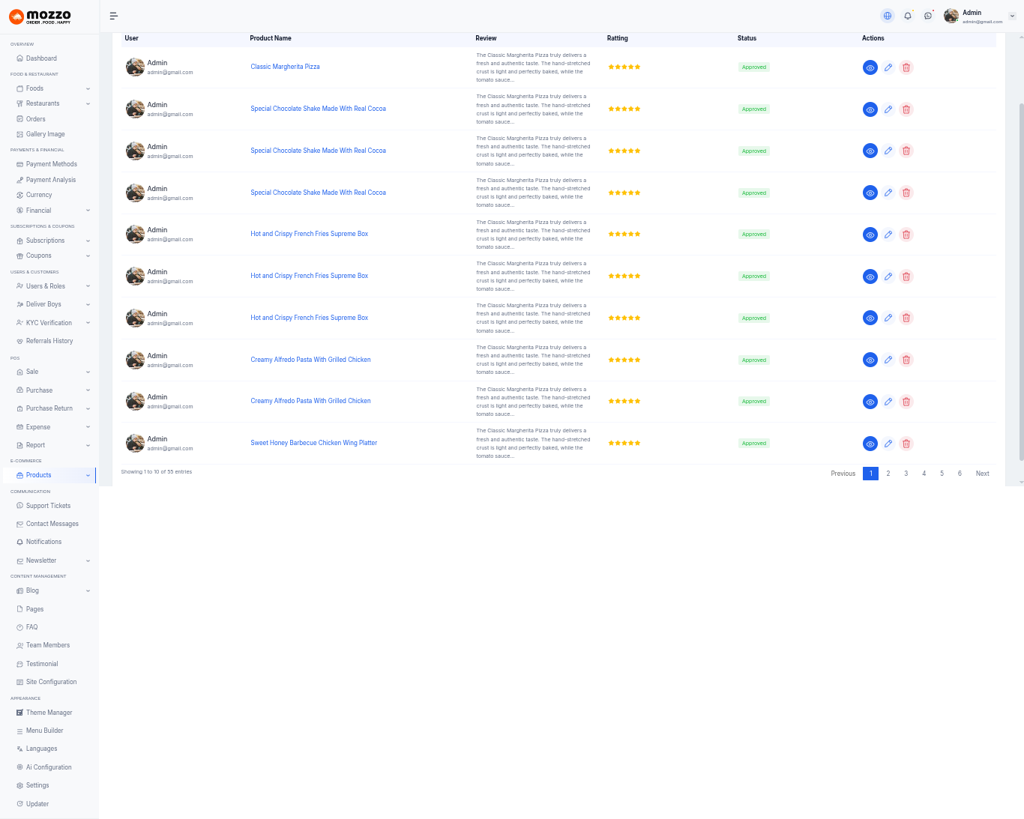The image size is (1024, 819).
Task: Click eye icon on Sweet Honey Barbecue row
Action: [870, 444]
